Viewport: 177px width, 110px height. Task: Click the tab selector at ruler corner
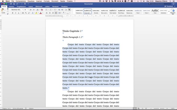pos(1,16)
